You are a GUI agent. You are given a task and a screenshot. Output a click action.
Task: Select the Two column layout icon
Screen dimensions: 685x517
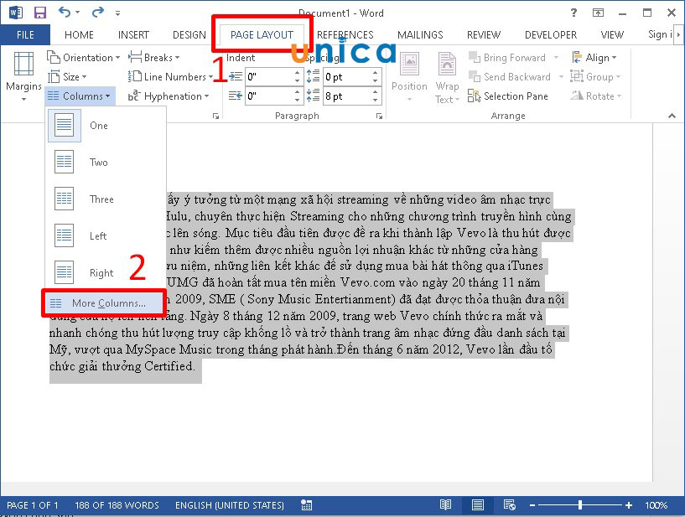pos(65,162)
